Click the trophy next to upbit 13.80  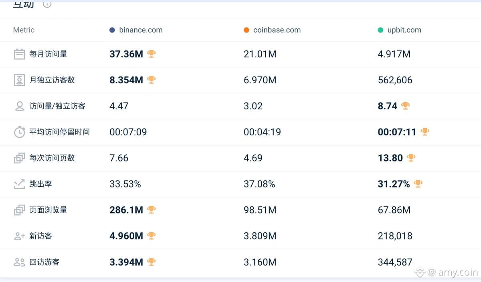(x=411, y=158)
